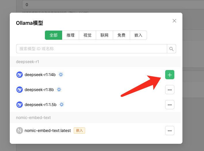Remove the nomic-embed-text:latest model with minus button

click(x=170, y=131)
